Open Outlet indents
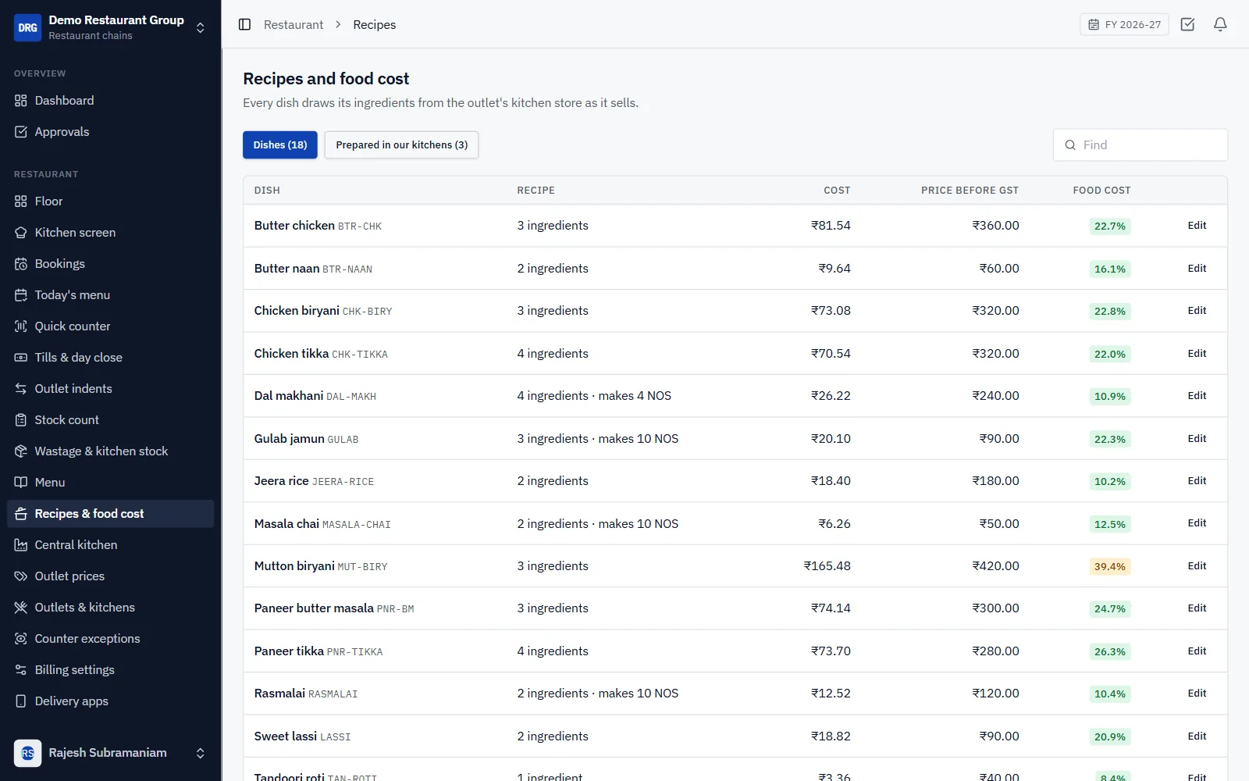The height and width of the screenshot is (781, 1249). click(110, 389)
